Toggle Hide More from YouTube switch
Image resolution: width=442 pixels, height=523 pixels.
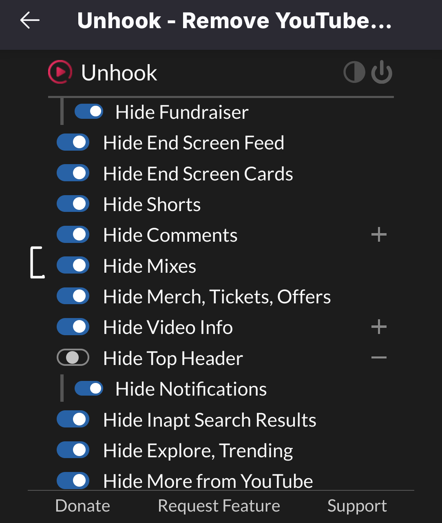click(x=73, y=481)
